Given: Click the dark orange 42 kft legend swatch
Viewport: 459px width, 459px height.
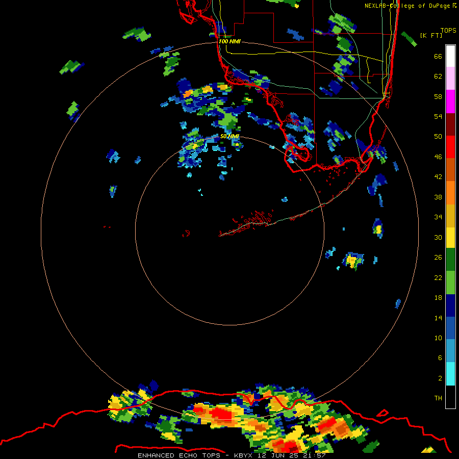Looking at the screenshot, I should click(x=450, y=169).
